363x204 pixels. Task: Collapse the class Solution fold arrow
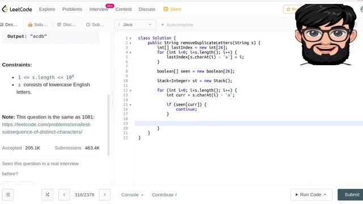[x=130, y=38]
